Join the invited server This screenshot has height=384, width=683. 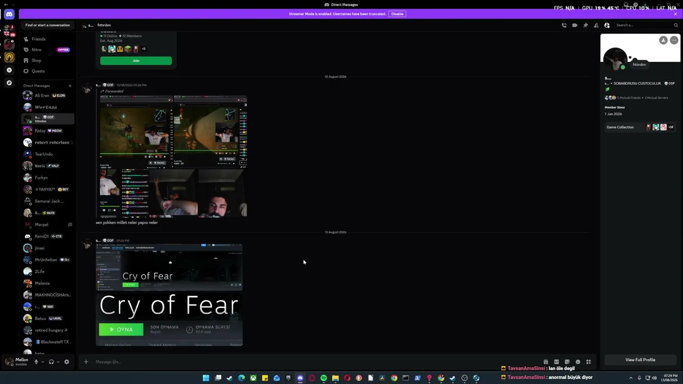[x=136, y=61]
